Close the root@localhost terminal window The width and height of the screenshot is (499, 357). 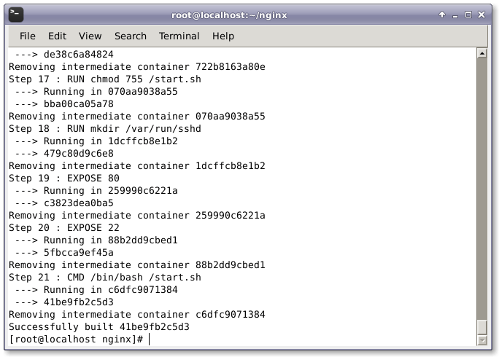(x=483, y=15)
